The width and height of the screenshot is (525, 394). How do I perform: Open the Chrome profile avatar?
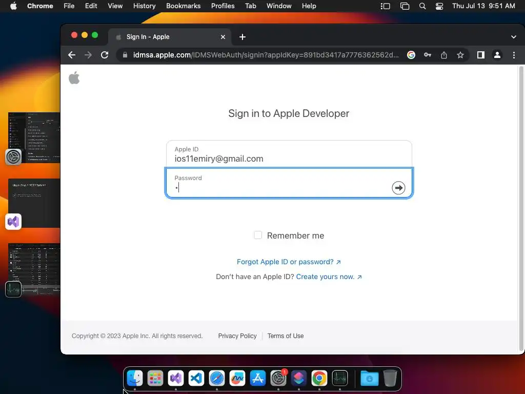(x=497, y=55)
